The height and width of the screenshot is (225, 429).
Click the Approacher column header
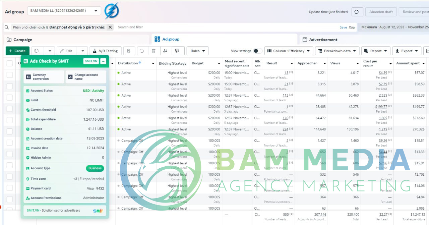click(307, 63)
